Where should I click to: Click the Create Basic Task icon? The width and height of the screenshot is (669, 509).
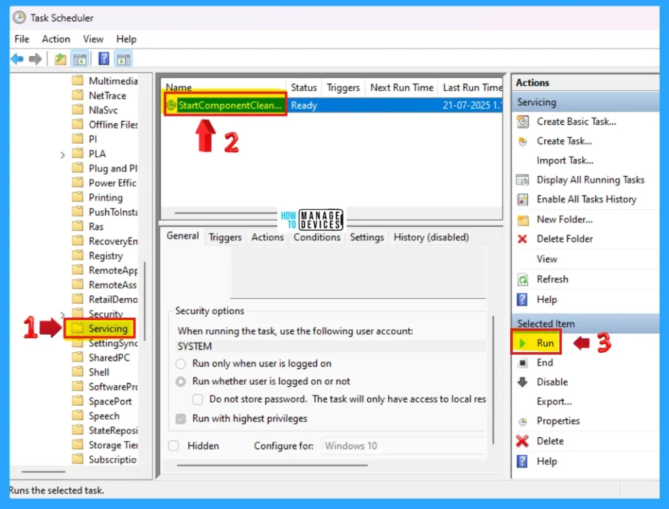523,122
